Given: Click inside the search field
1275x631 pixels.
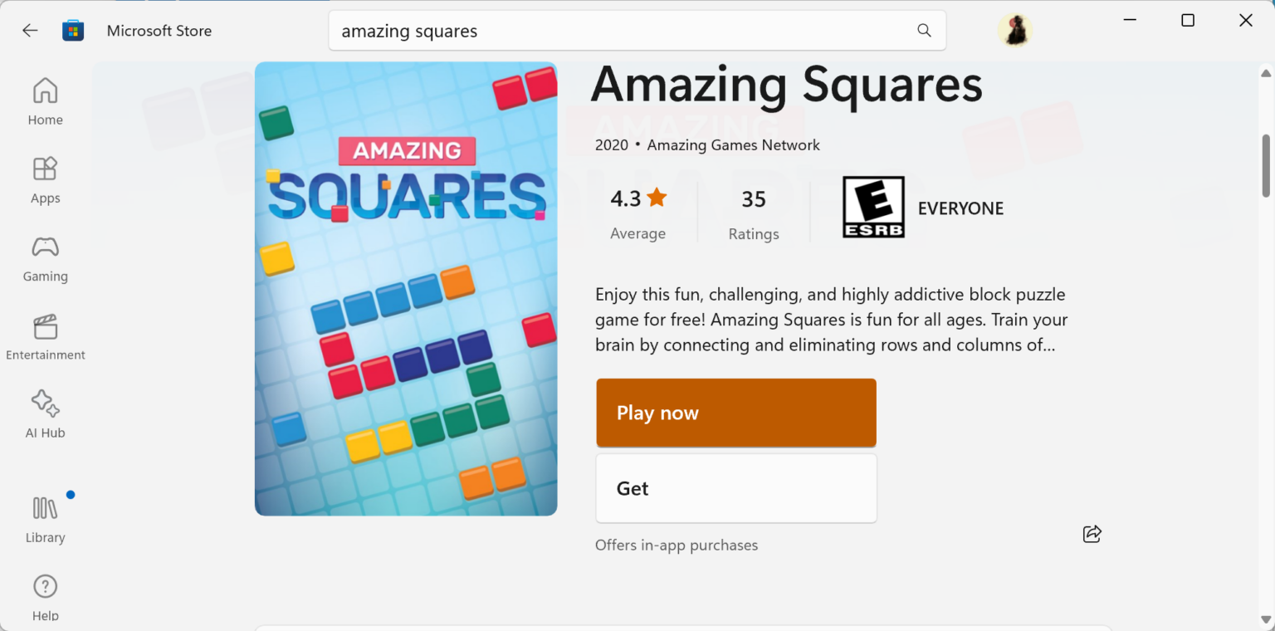Looking at the screenshot, I should (x=581, y=31).
